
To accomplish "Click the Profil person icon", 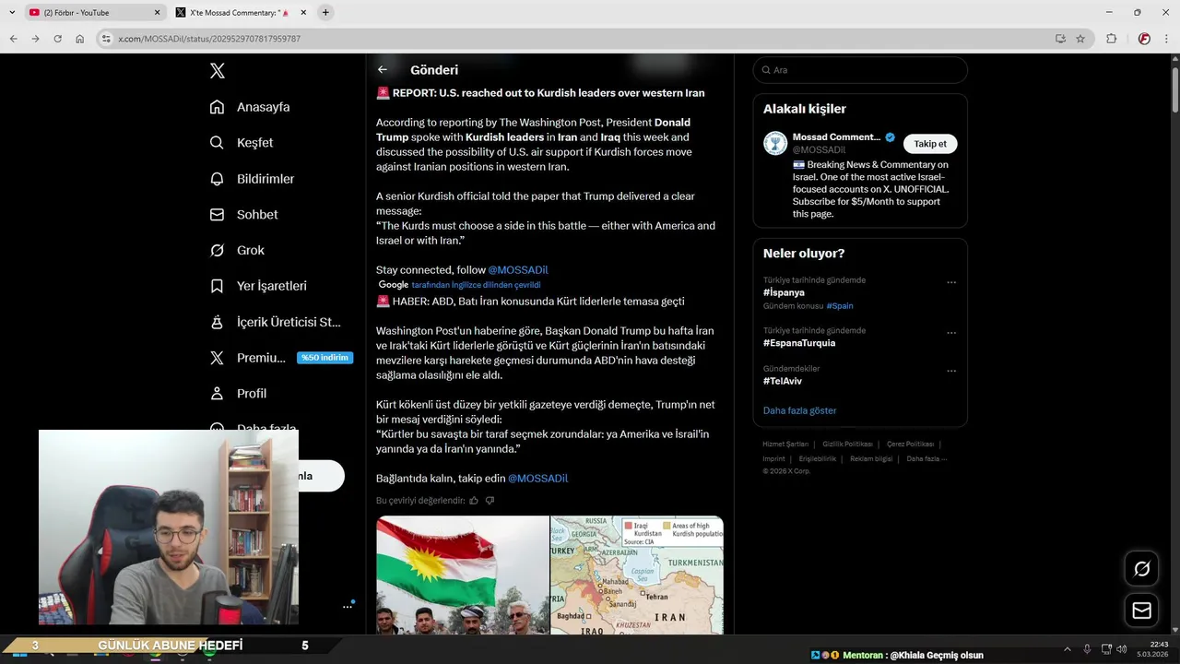I will pyautogui.click(x=217, y=393).
